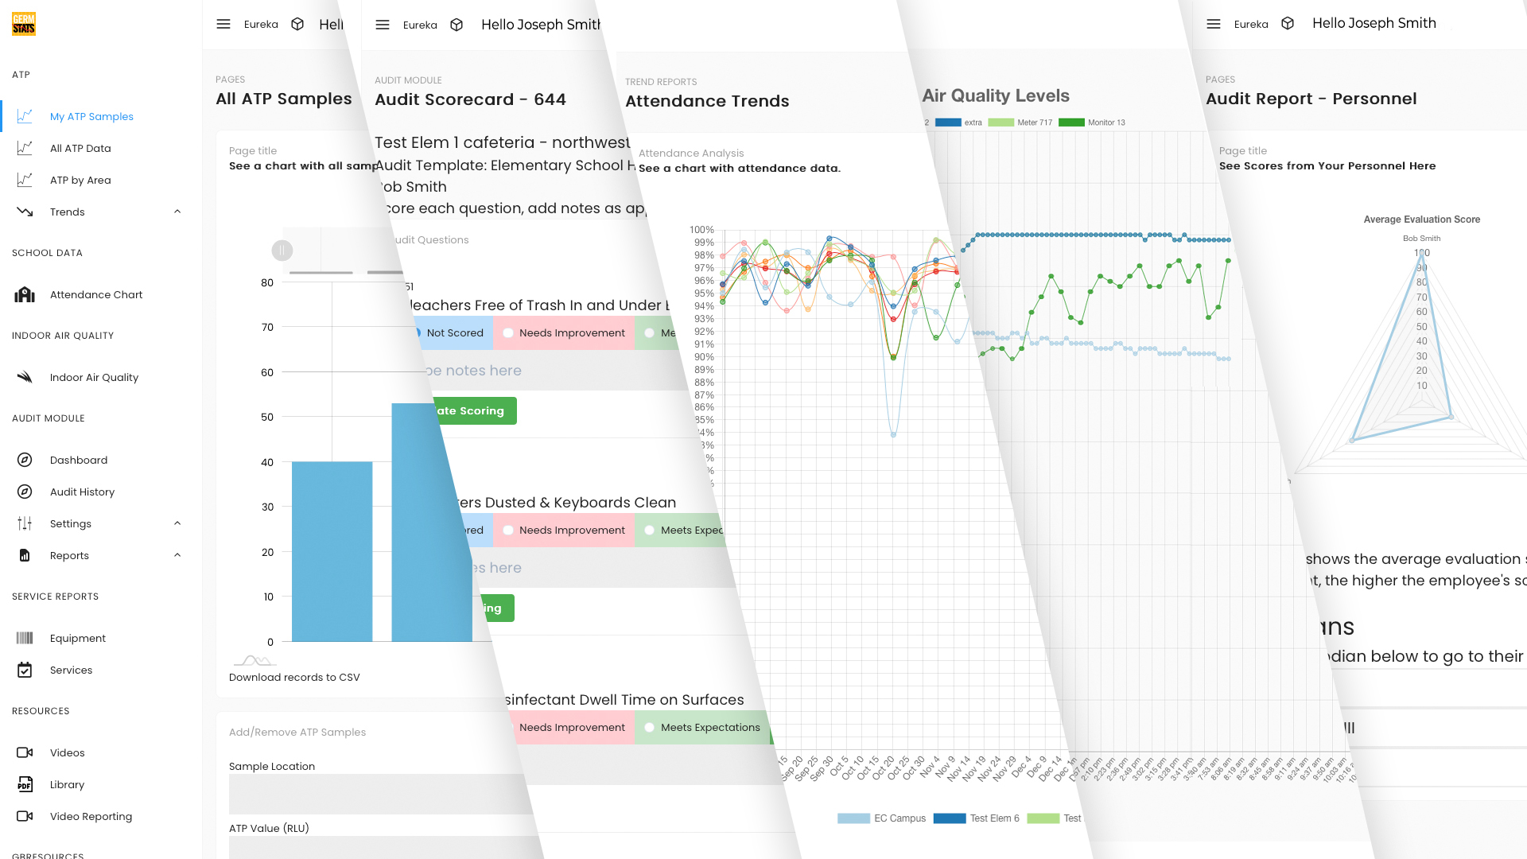Click Download records to CSV button
This screenshot has width=1527, height=859.
pyautogui.click(x=293, y=677)
